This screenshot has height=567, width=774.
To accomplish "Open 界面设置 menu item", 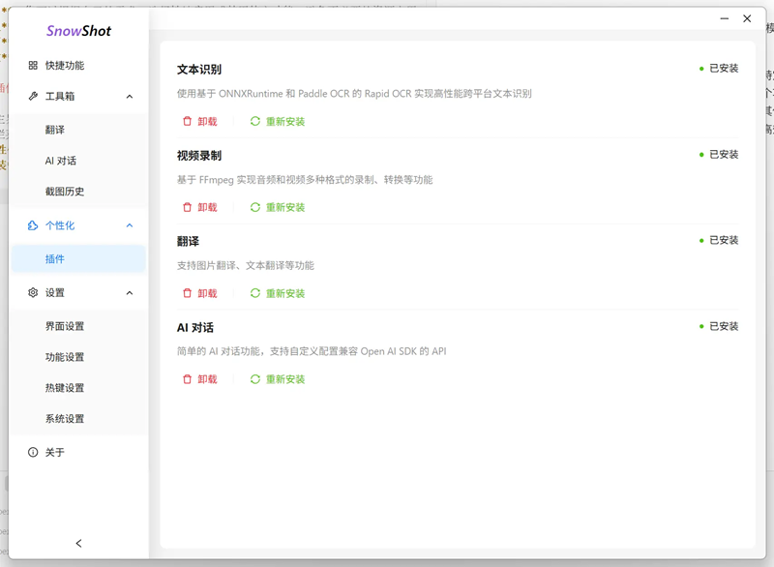I will (78, 326).
